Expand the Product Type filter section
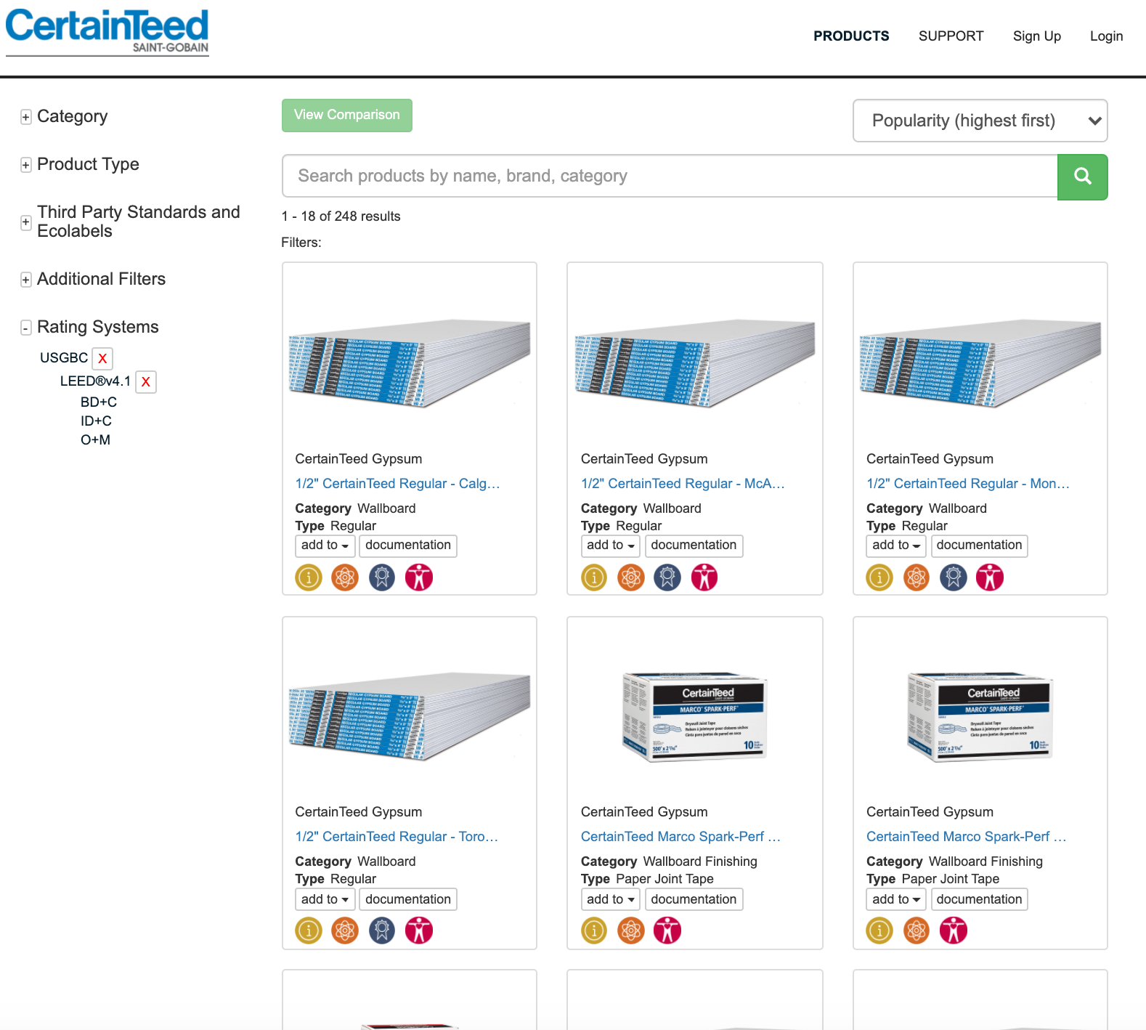Image resolution: width=1146 pixels, height=1030 pixels. 26,165
